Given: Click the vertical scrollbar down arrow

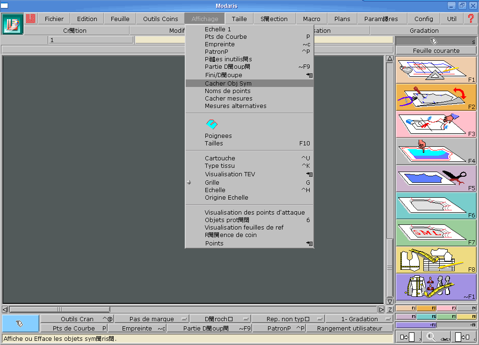Looking at the screenshot, I should click(x=390, y=302).
